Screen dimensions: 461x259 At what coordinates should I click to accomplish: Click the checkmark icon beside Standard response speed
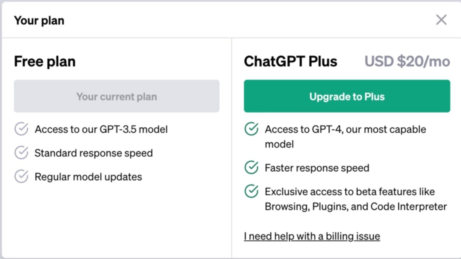click(x=21, y=153)
